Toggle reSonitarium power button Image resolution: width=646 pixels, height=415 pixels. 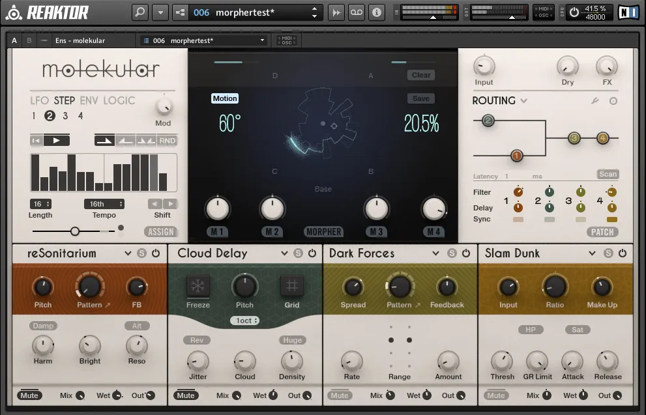click(156, 253)
